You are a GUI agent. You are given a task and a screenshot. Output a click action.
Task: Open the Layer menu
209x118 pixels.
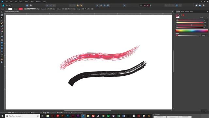[21, 2]
